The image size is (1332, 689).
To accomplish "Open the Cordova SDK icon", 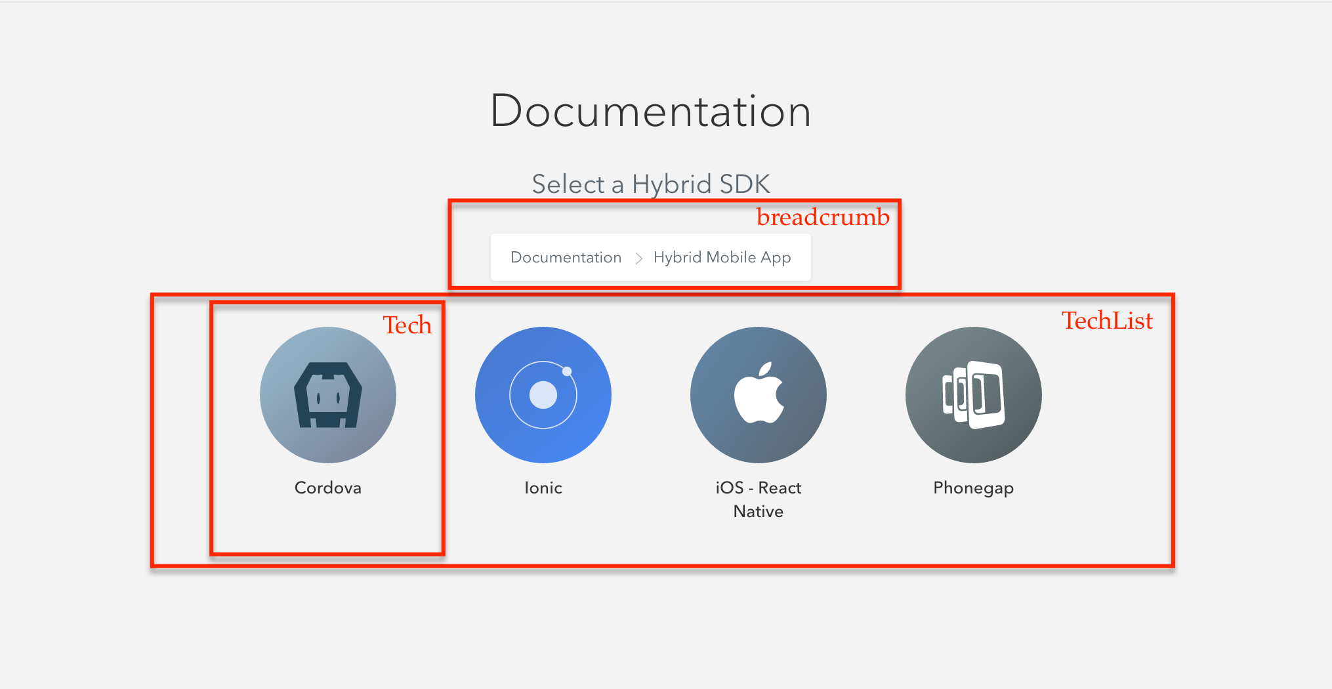I will tap(328, 395).
